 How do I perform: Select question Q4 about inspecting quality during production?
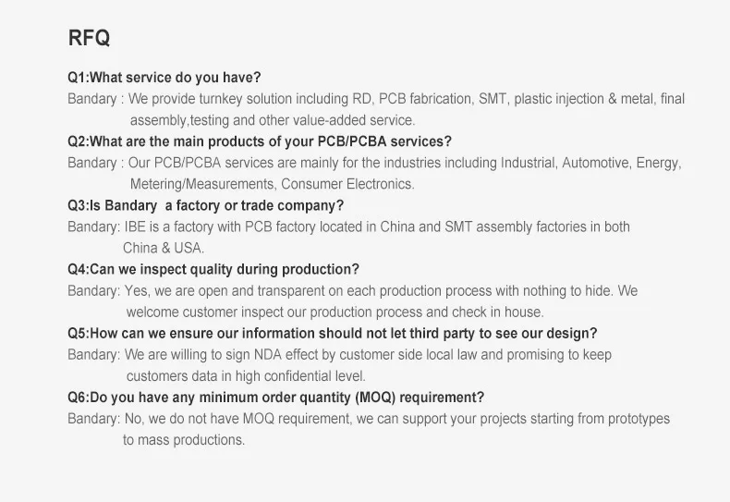point(213,270)
